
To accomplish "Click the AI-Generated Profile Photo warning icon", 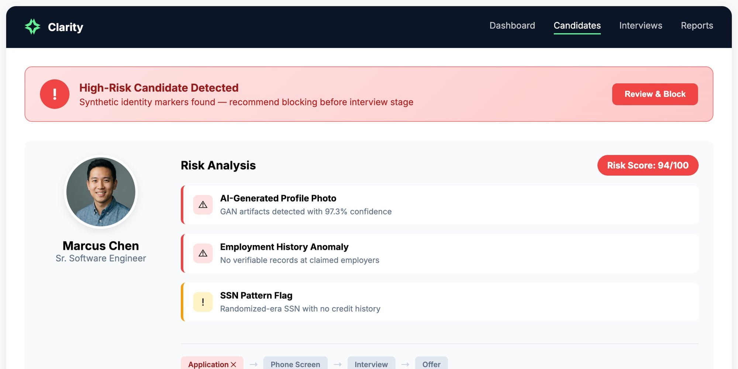I will (x=203, y=205).
